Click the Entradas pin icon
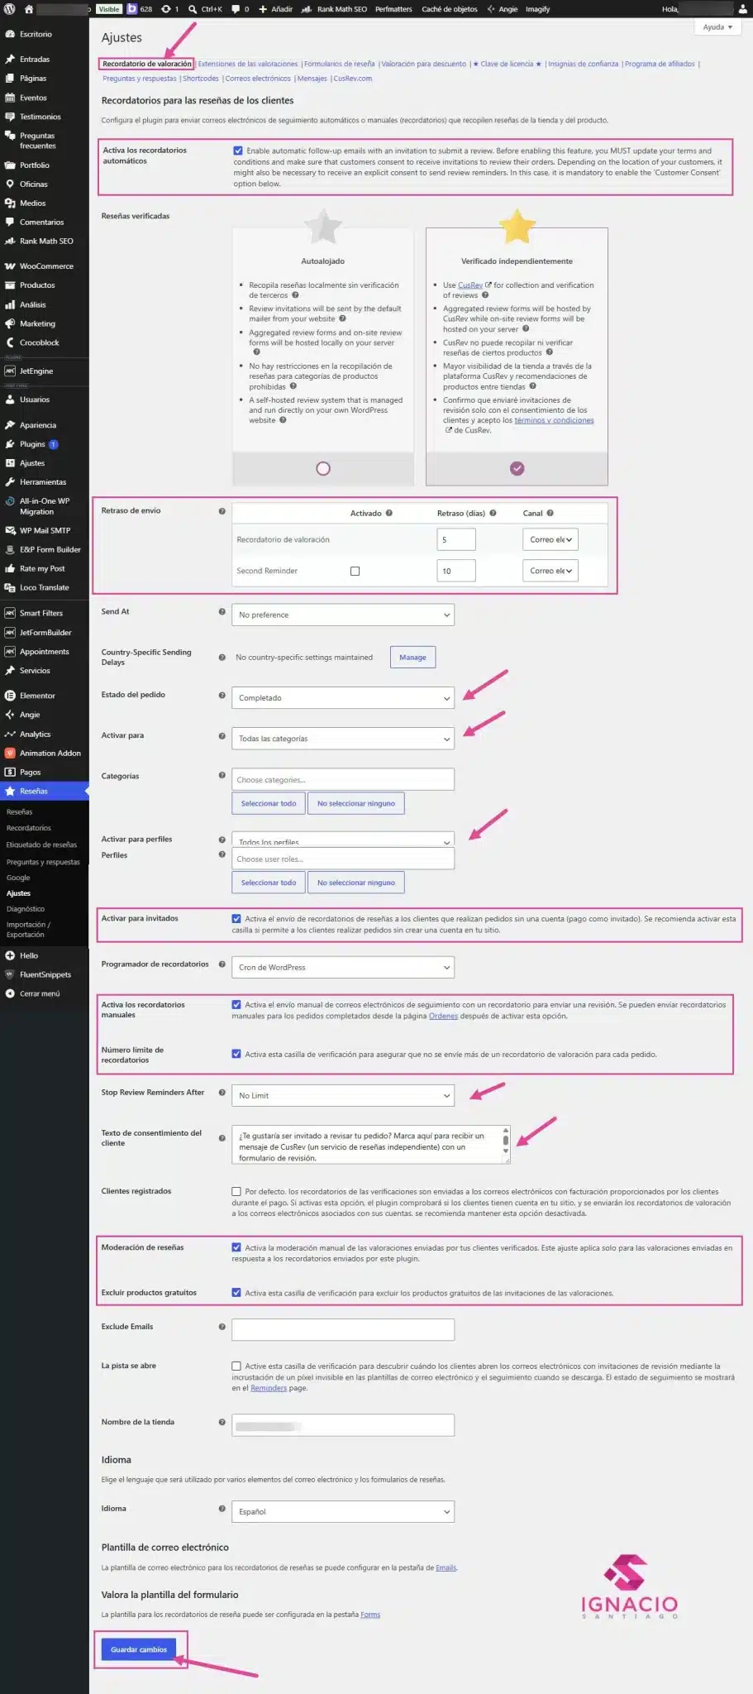This screenshot has height=1694, width=753. pos(10,60)
